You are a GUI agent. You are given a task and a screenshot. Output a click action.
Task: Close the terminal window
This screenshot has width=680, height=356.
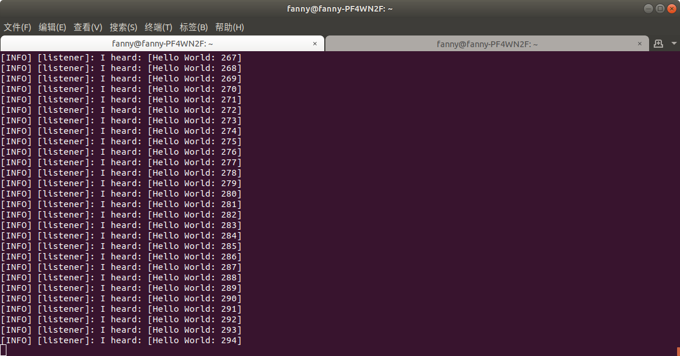(x=671, y=8)
